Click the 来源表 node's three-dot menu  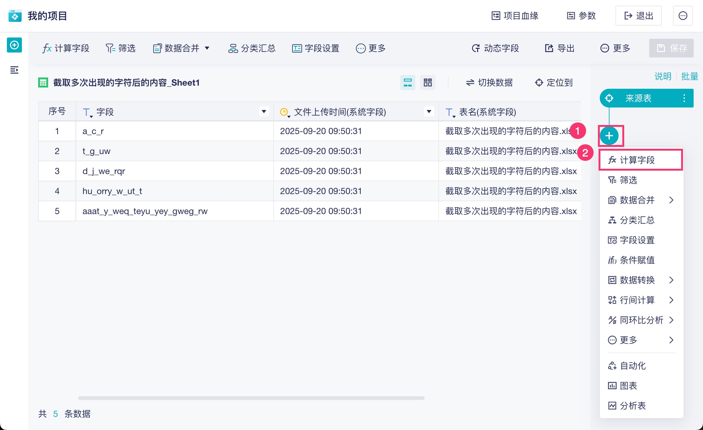(684, 98)
